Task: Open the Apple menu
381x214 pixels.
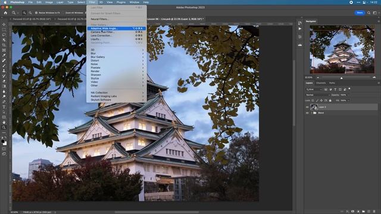Action: (5, 2)
